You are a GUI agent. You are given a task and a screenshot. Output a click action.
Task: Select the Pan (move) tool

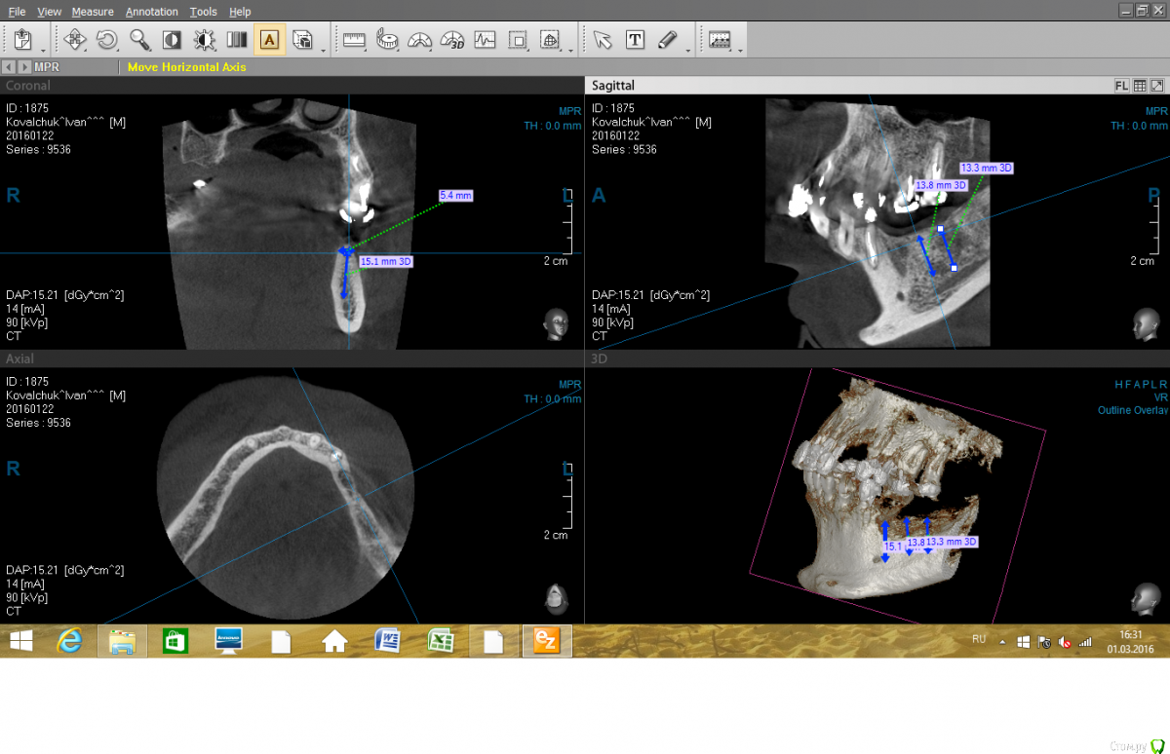(75, 40)
